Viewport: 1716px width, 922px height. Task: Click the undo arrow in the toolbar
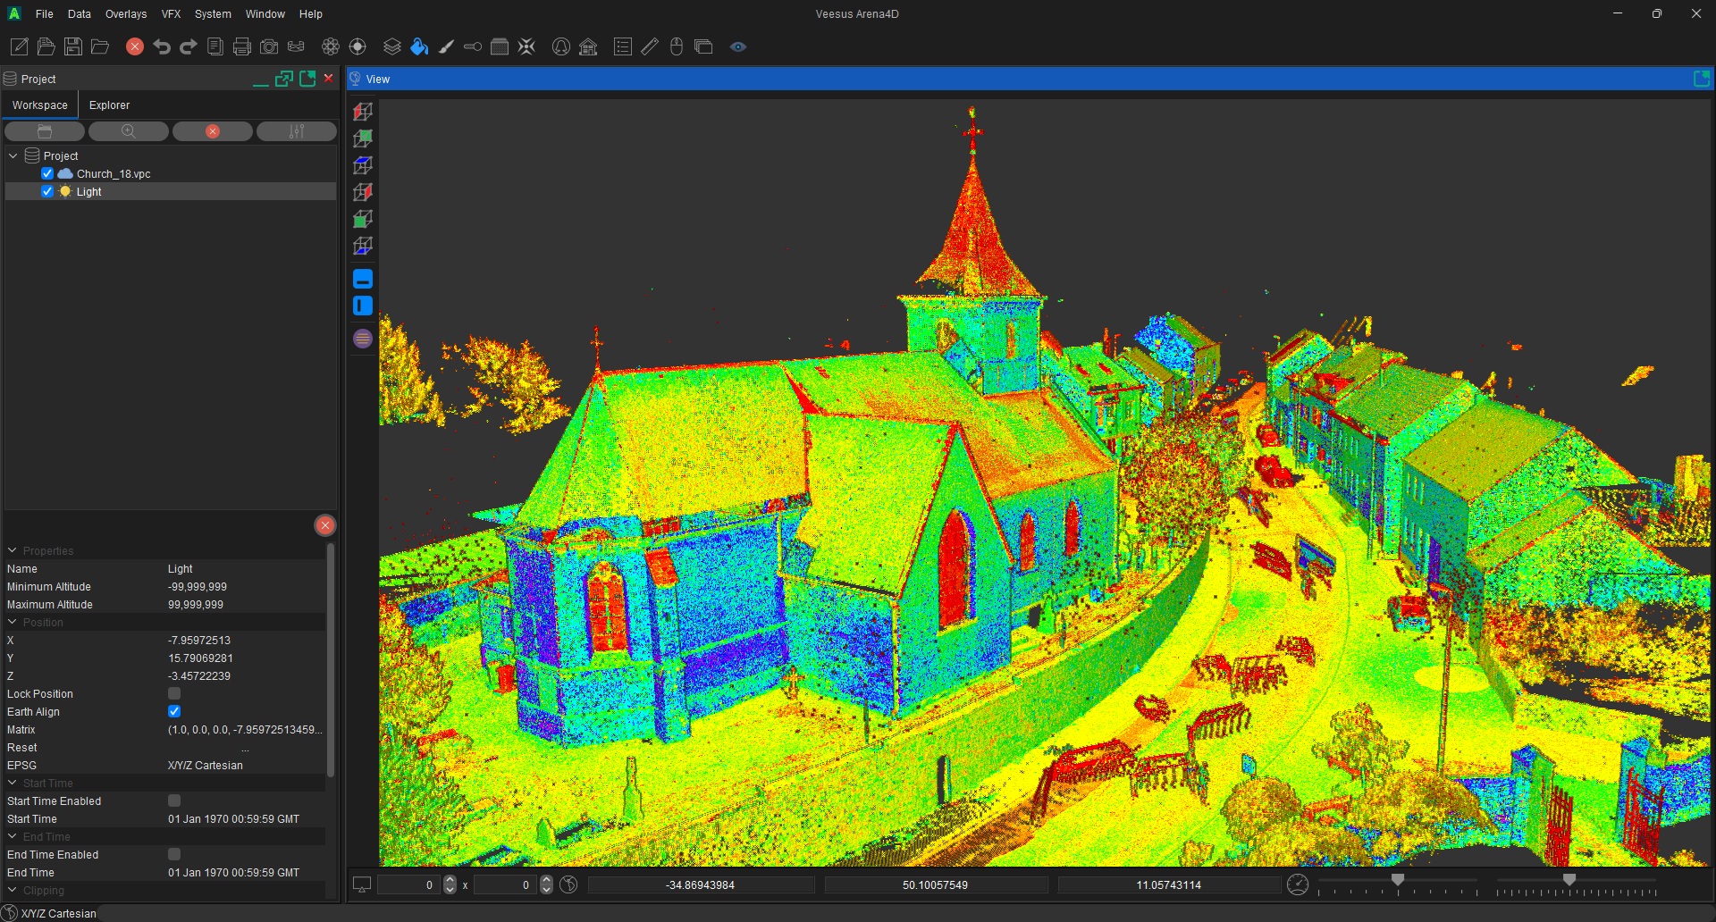(x=162, y=46)
